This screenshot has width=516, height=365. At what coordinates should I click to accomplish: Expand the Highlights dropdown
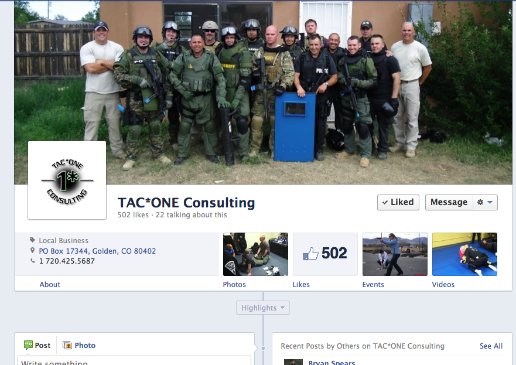click(x=263, y=308)
